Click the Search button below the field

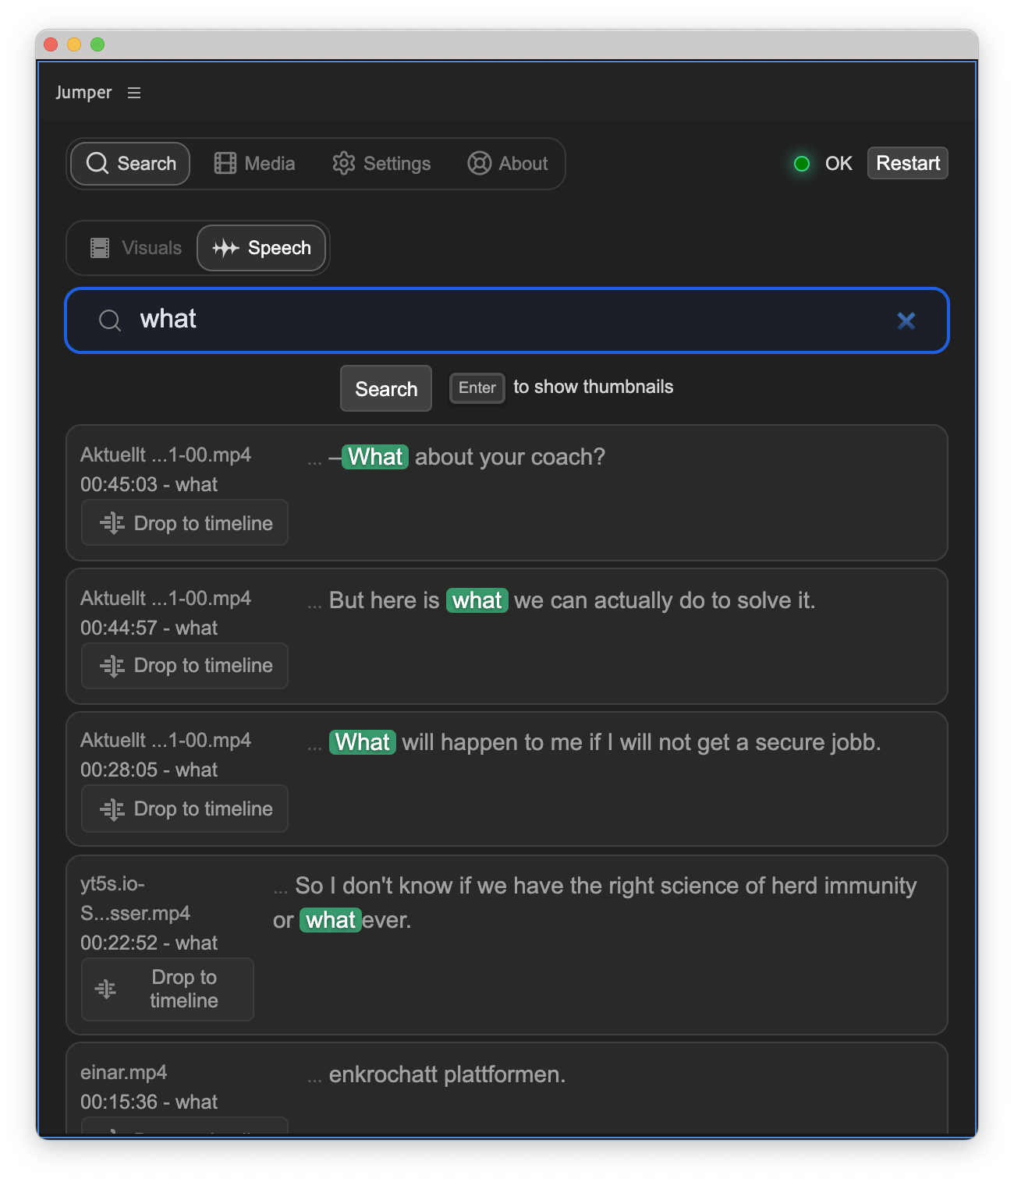pyautogui.click(x=386, y=388)
